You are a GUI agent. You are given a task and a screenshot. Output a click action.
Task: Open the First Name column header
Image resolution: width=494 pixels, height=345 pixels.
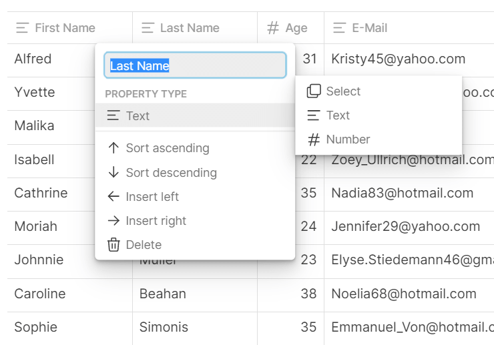[x=65, y=28]
